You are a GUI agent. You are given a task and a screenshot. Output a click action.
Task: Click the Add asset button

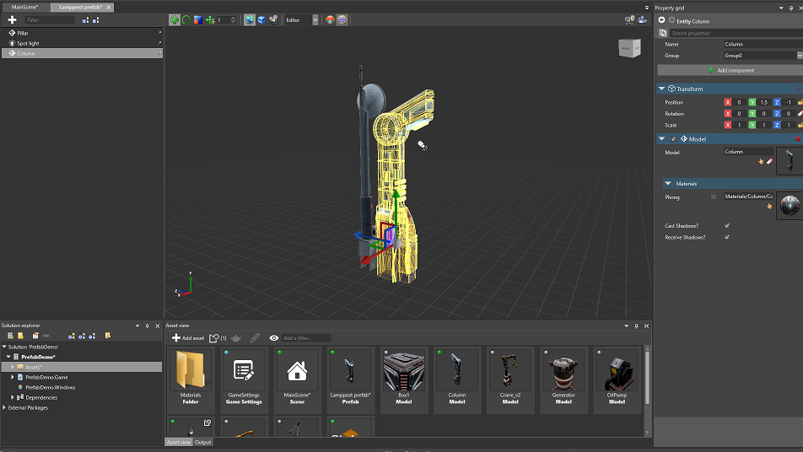tap(187, 337)
